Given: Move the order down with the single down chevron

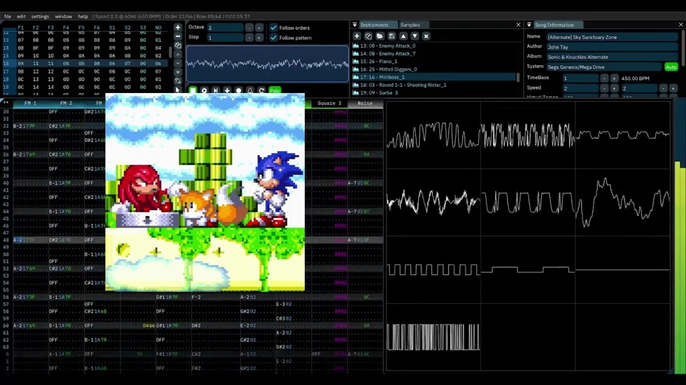Looking at the screenshot, I should (x=178, y=63).
